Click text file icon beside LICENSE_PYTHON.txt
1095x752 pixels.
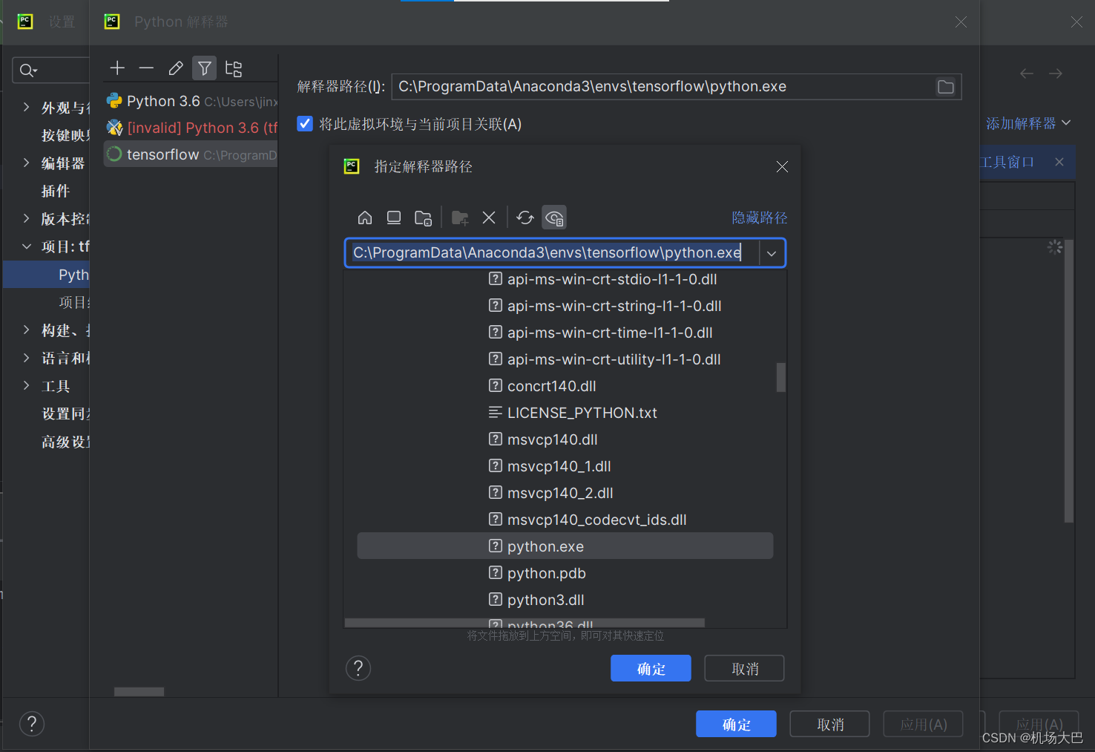(496, 412)
